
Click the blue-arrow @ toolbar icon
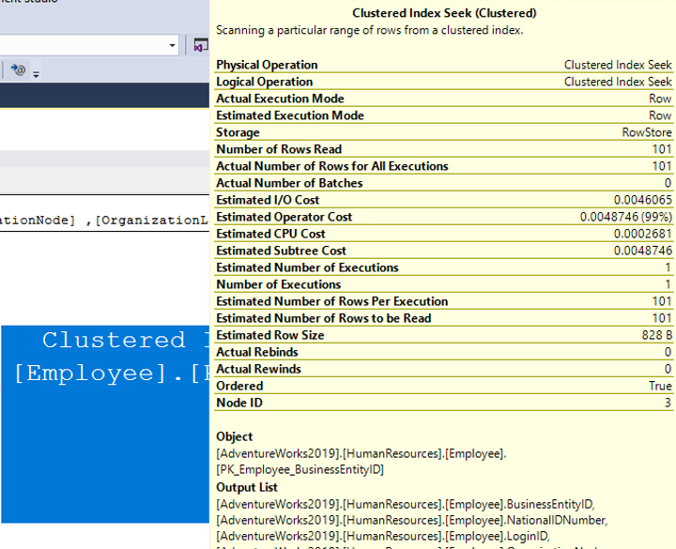pyautogui.click(x=18, y=69)
